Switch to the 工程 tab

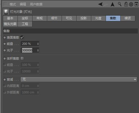pyautogui.click(x=25, y=24)
